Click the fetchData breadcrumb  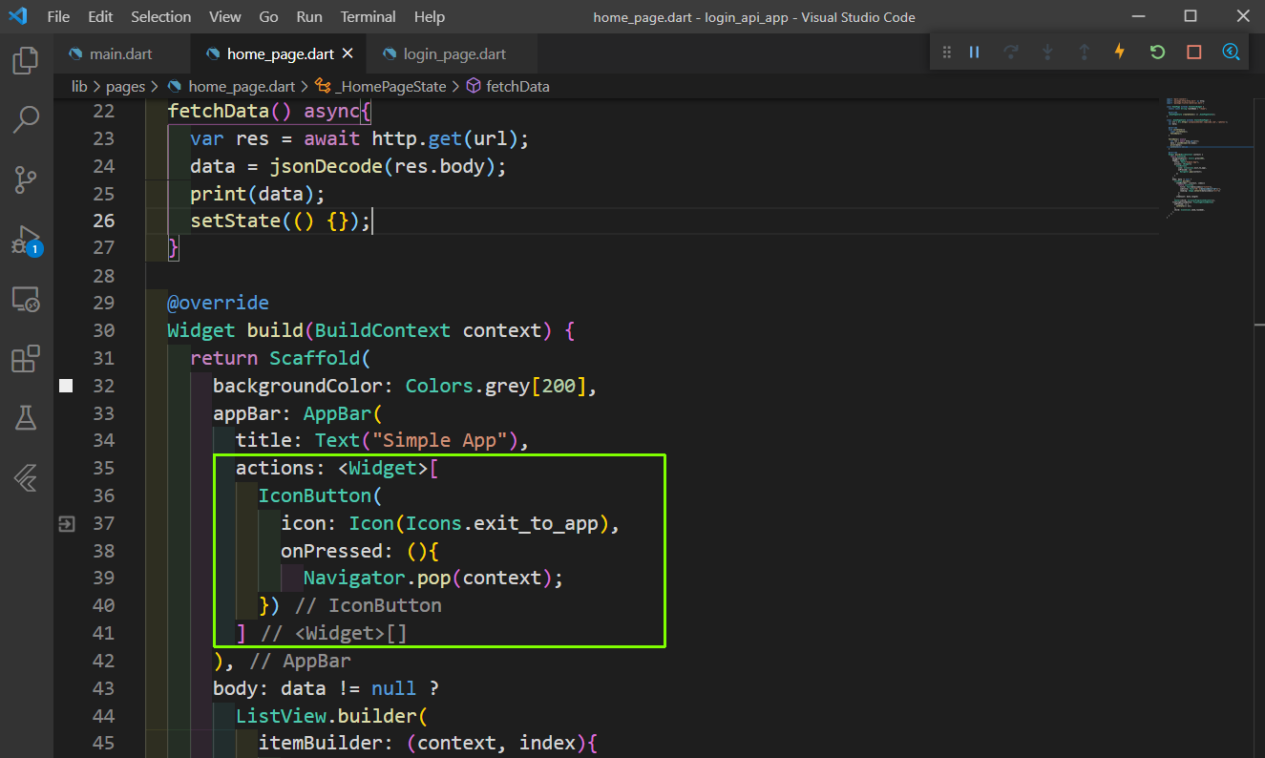point(517,86)
